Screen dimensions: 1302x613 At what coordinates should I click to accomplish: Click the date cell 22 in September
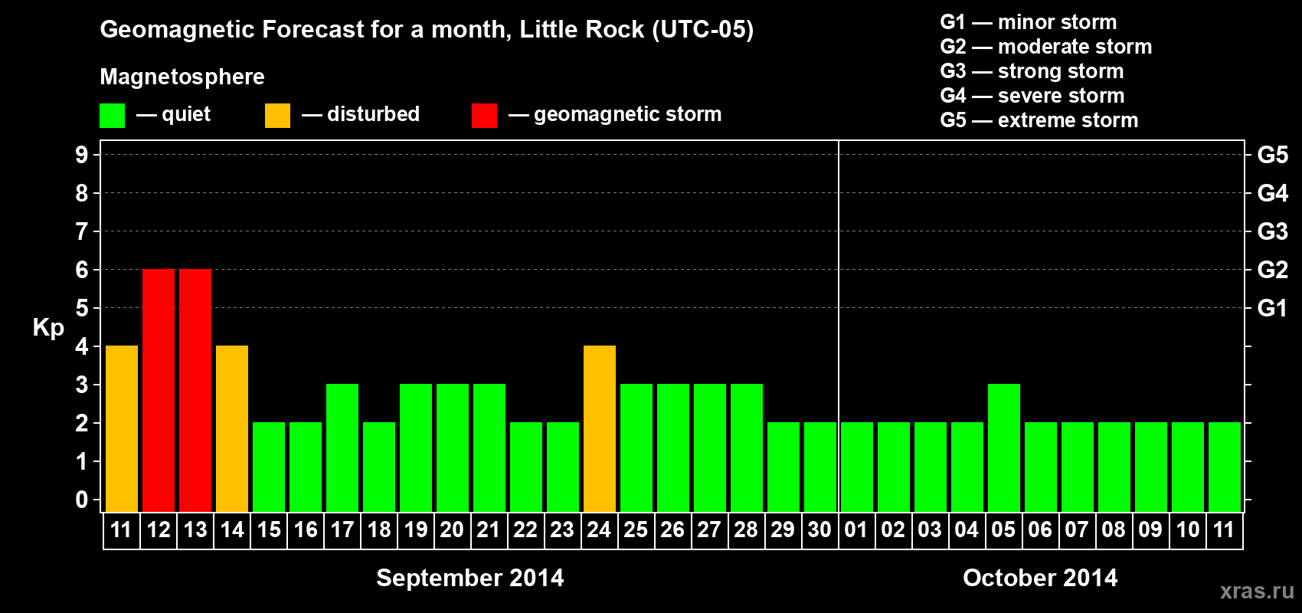[525, 530]
